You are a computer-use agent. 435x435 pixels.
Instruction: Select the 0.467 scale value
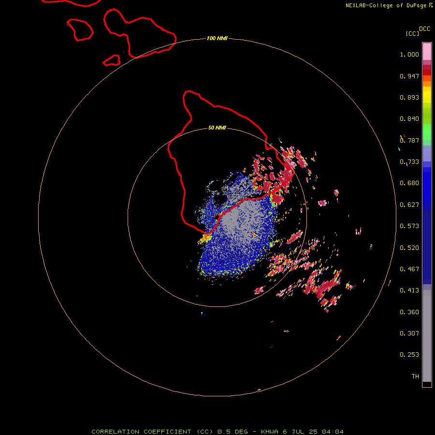tap(409, 269)
